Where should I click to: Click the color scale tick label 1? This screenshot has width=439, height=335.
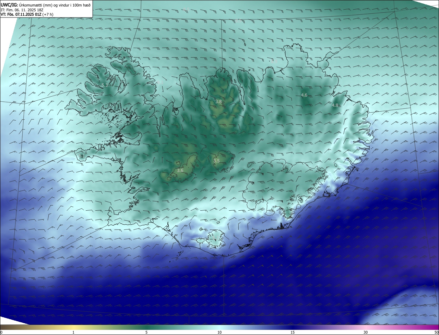[73, 332]
